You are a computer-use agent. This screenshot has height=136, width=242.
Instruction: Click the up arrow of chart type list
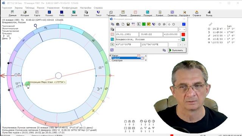(146, 56)
